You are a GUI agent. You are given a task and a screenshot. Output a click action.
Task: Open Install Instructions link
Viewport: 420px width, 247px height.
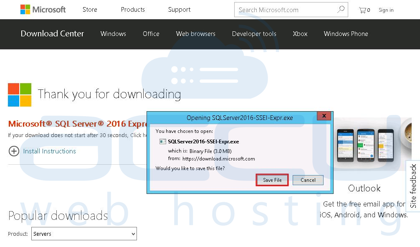(x=50, y=151)
